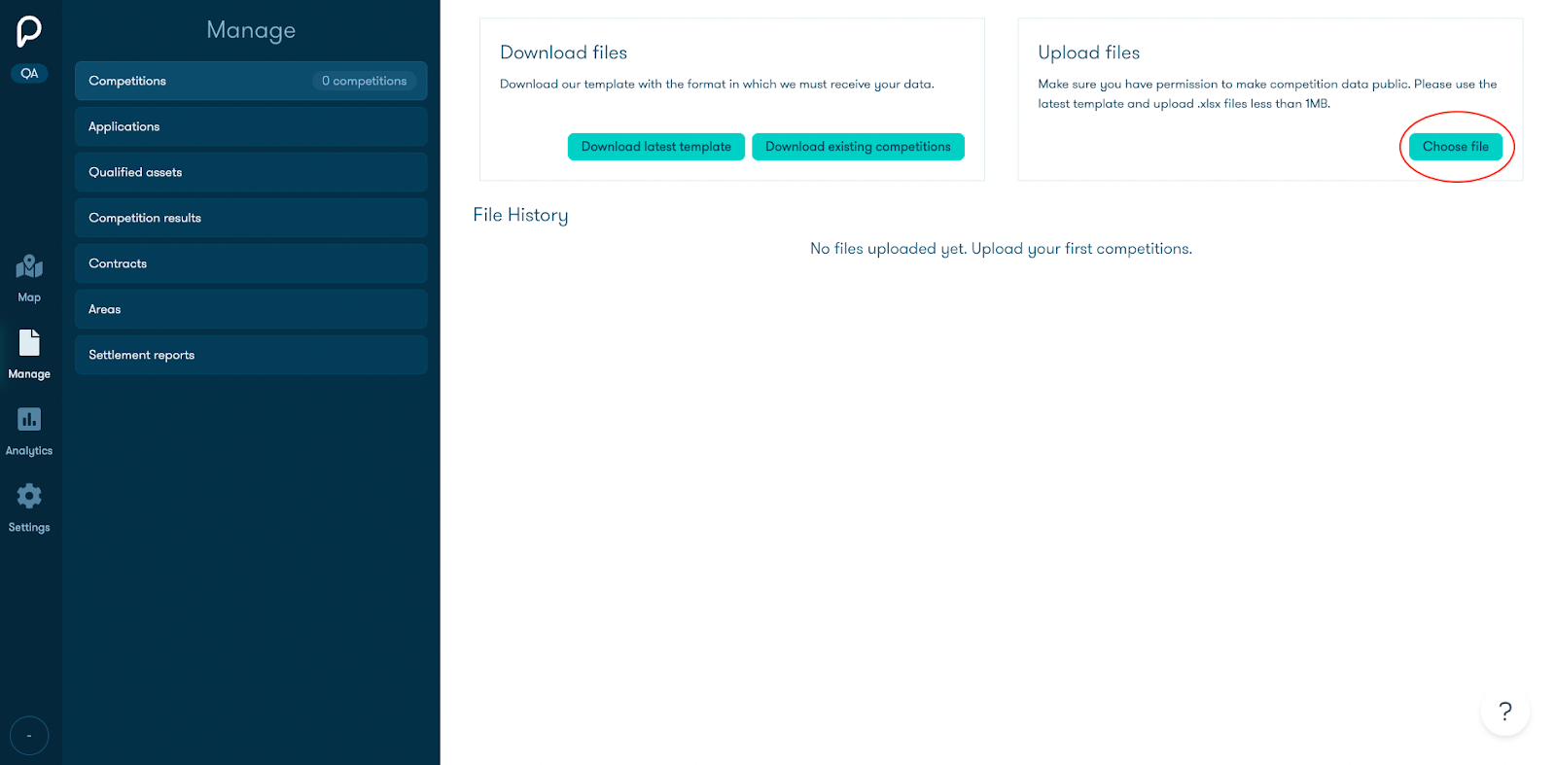Click the Download latest template button
Screen dimensions: 1556x765
[656, 147]
